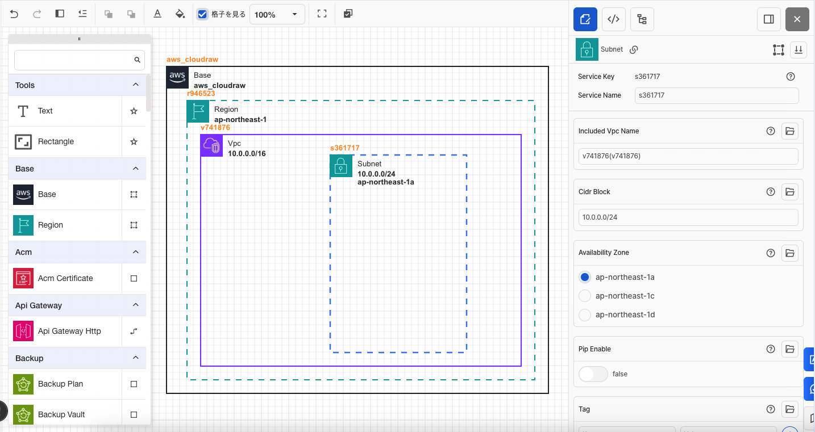Open the text color tool
The height and width of the screenshot is (432, 815).
click(157, 14)
